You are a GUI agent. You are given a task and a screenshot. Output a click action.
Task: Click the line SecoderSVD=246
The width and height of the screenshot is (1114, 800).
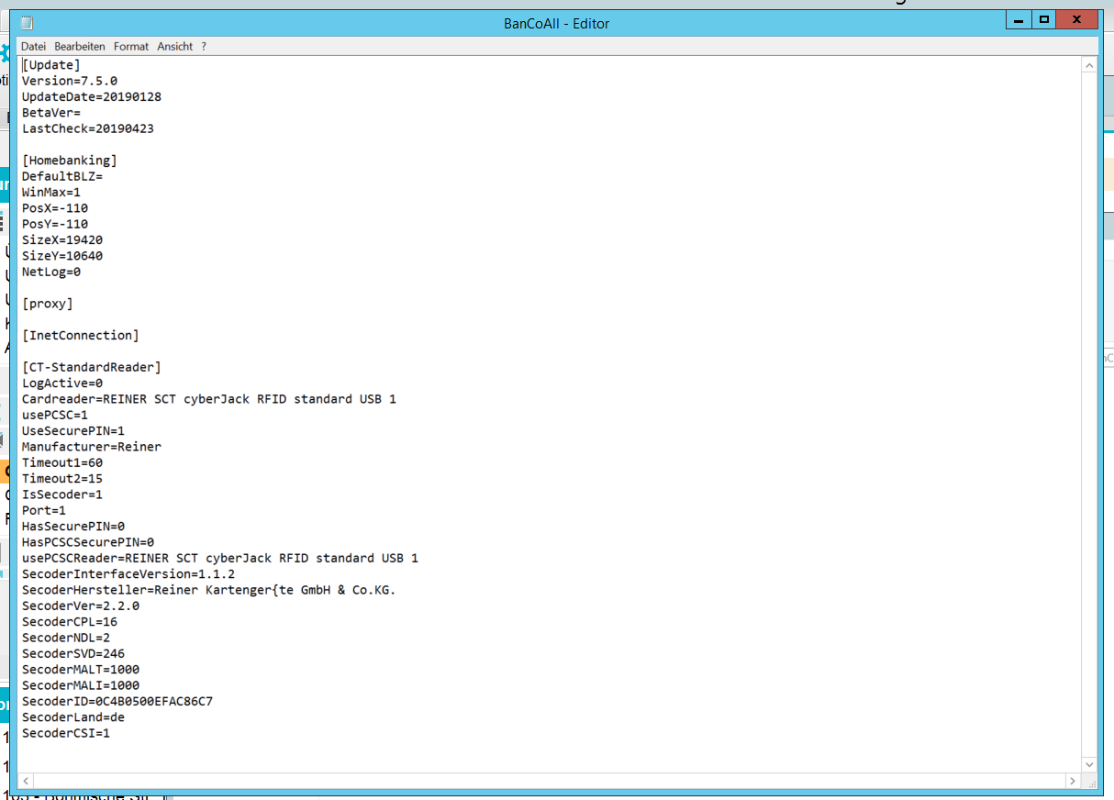(73, 653)
